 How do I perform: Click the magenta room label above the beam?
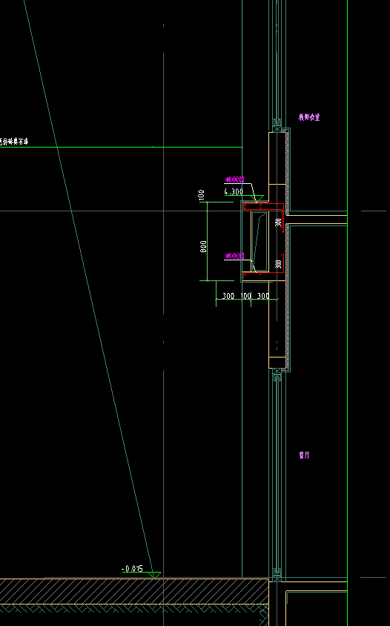point(309,117)
